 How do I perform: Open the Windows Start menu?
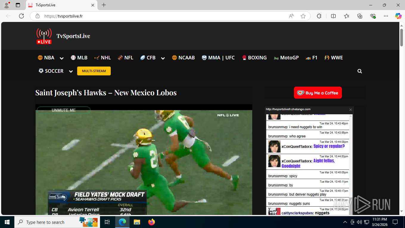pyautogui.click(x=7, y=222)
